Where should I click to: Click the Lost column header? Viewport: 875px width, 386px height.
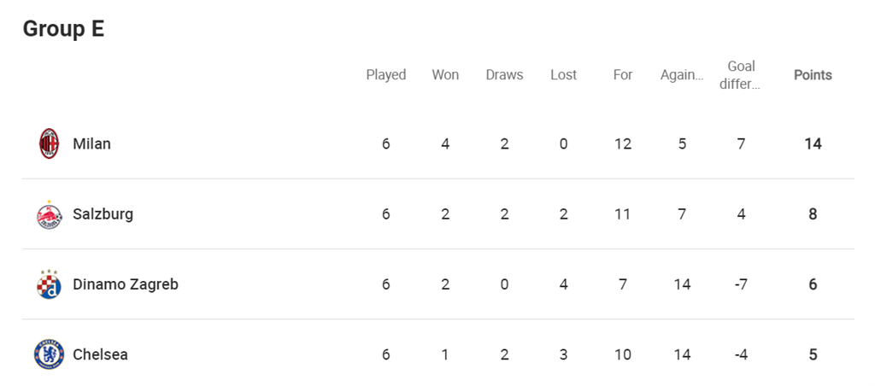click(x=563, y=75)
